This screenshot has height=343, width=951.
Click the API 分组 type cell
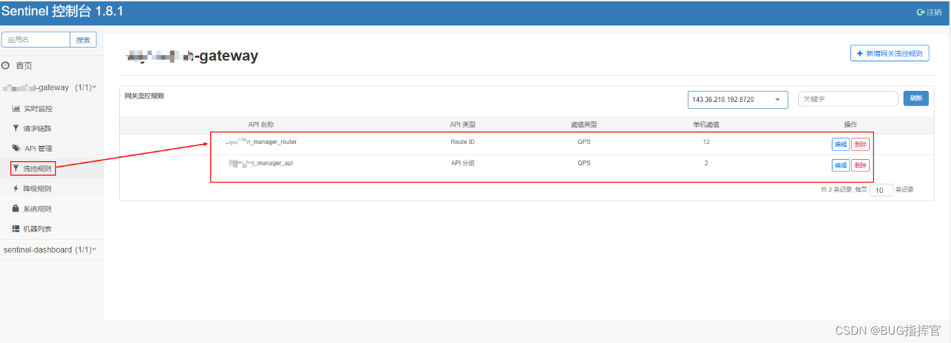coord(462,163)
